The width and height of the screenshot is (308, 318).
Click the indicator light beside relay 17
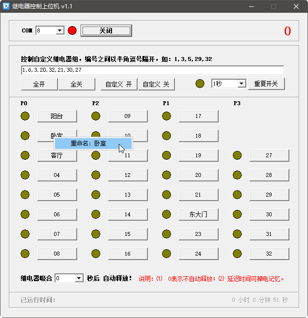click(167, 116)
